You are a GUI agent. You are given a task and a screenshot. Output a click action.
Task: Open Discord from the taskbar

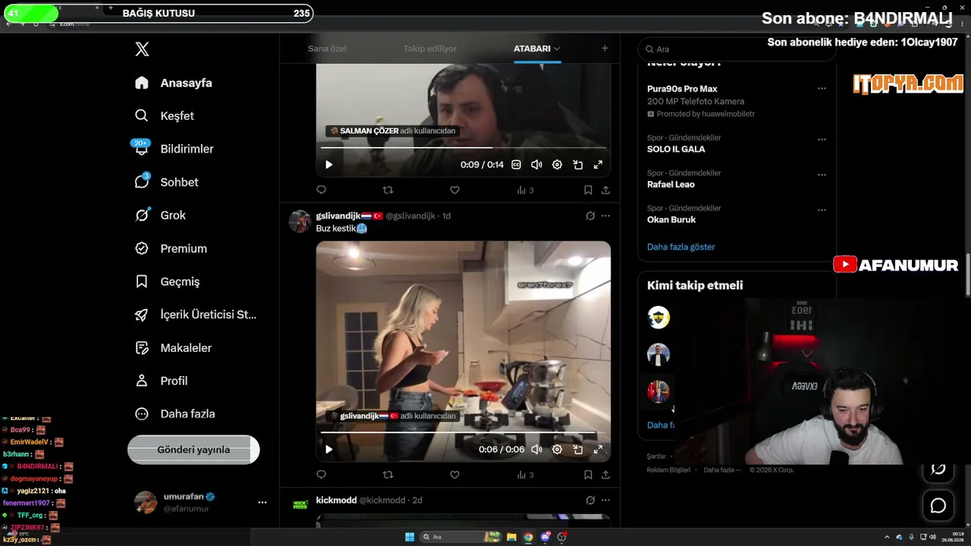(x=545, y=537)
